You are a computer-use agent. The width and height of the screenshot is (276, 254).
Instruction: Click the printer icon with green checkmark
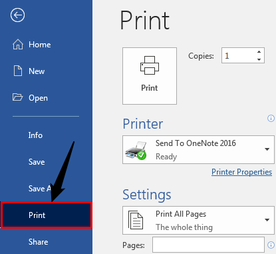point(136,151)
